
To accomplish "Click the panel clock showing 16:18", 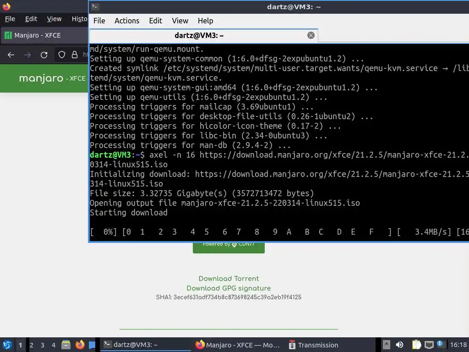I will (x=458, y=345).
